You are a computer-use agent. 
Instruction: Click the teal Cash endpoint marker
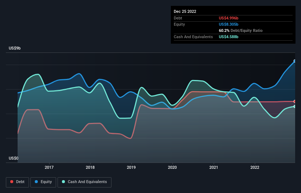295,106
